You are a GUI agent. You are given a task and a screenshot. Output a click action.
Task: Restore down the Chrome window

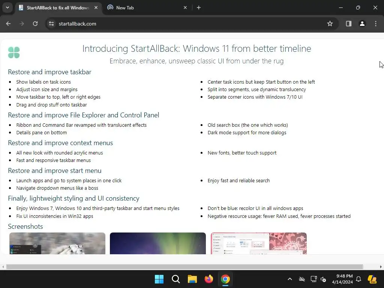click(x=358, y=7)
